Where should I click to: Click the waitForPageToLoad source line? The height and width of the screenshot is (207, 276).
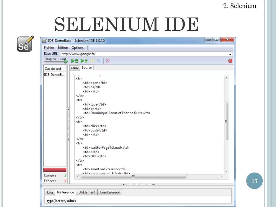pyautogui.click(x=106, y=147)
